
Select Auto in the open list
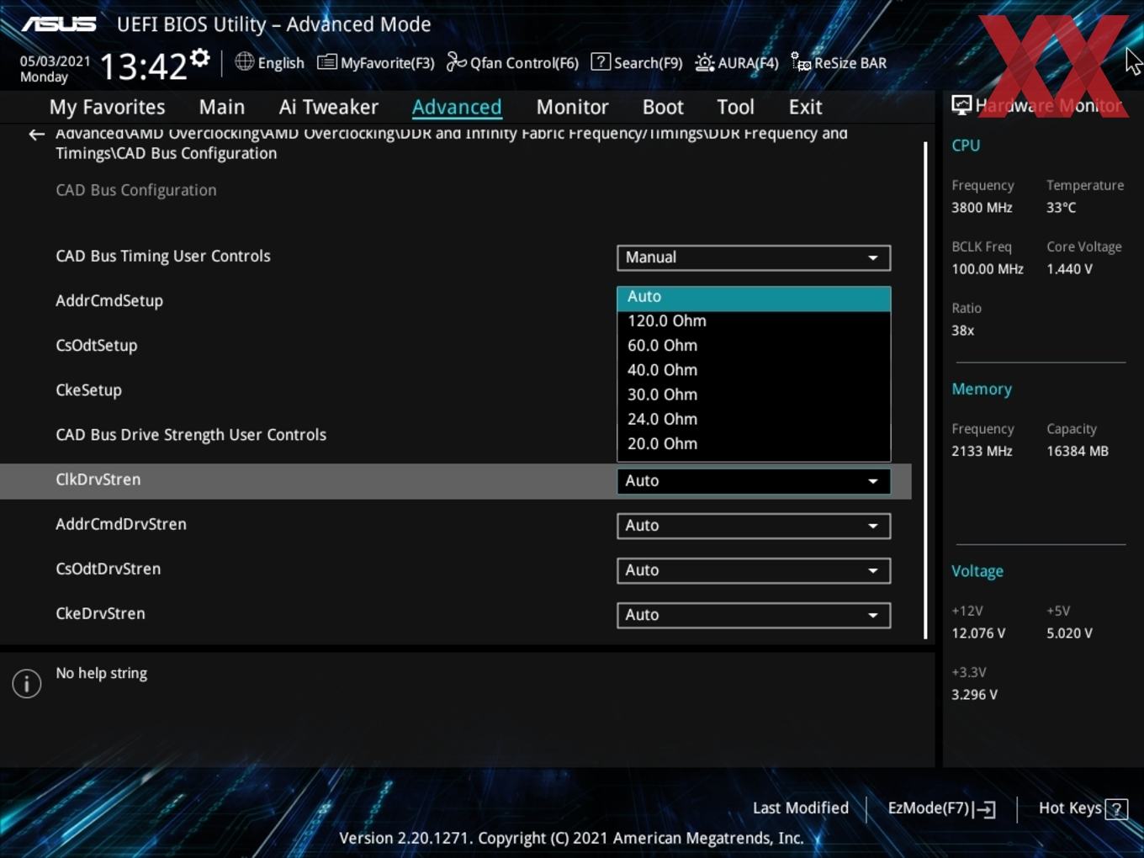pyautogui.click(x=754, y=297)
